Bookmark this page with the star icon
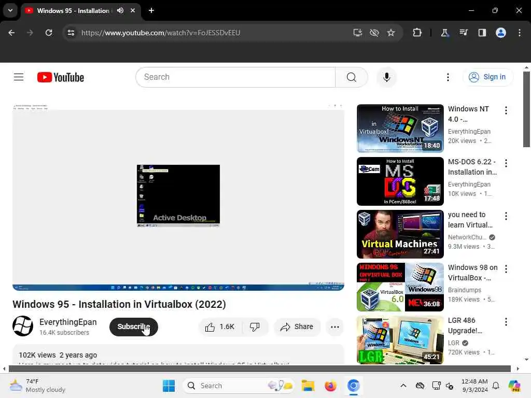The image size is (531, 398). point(391,33)
